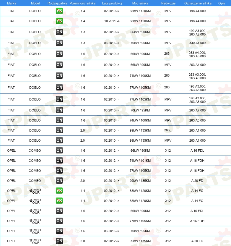Click the ON icon for the Doblo 263 A7.000 row
Image resolution: width=231 pixels, height=246 pixels.
pyautogui.click(x=59, y=110)
